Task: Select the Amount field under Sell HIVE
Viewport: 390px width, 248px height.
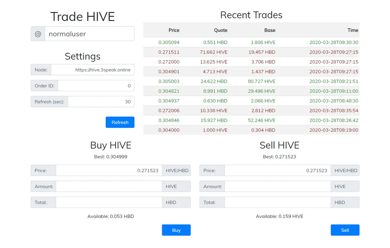Action: 278,186
